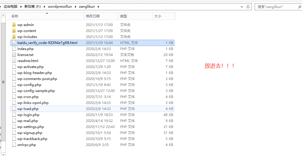Click the readme.html file icon
This screenshot has height=156, width=302.
[x=14, y=61]
